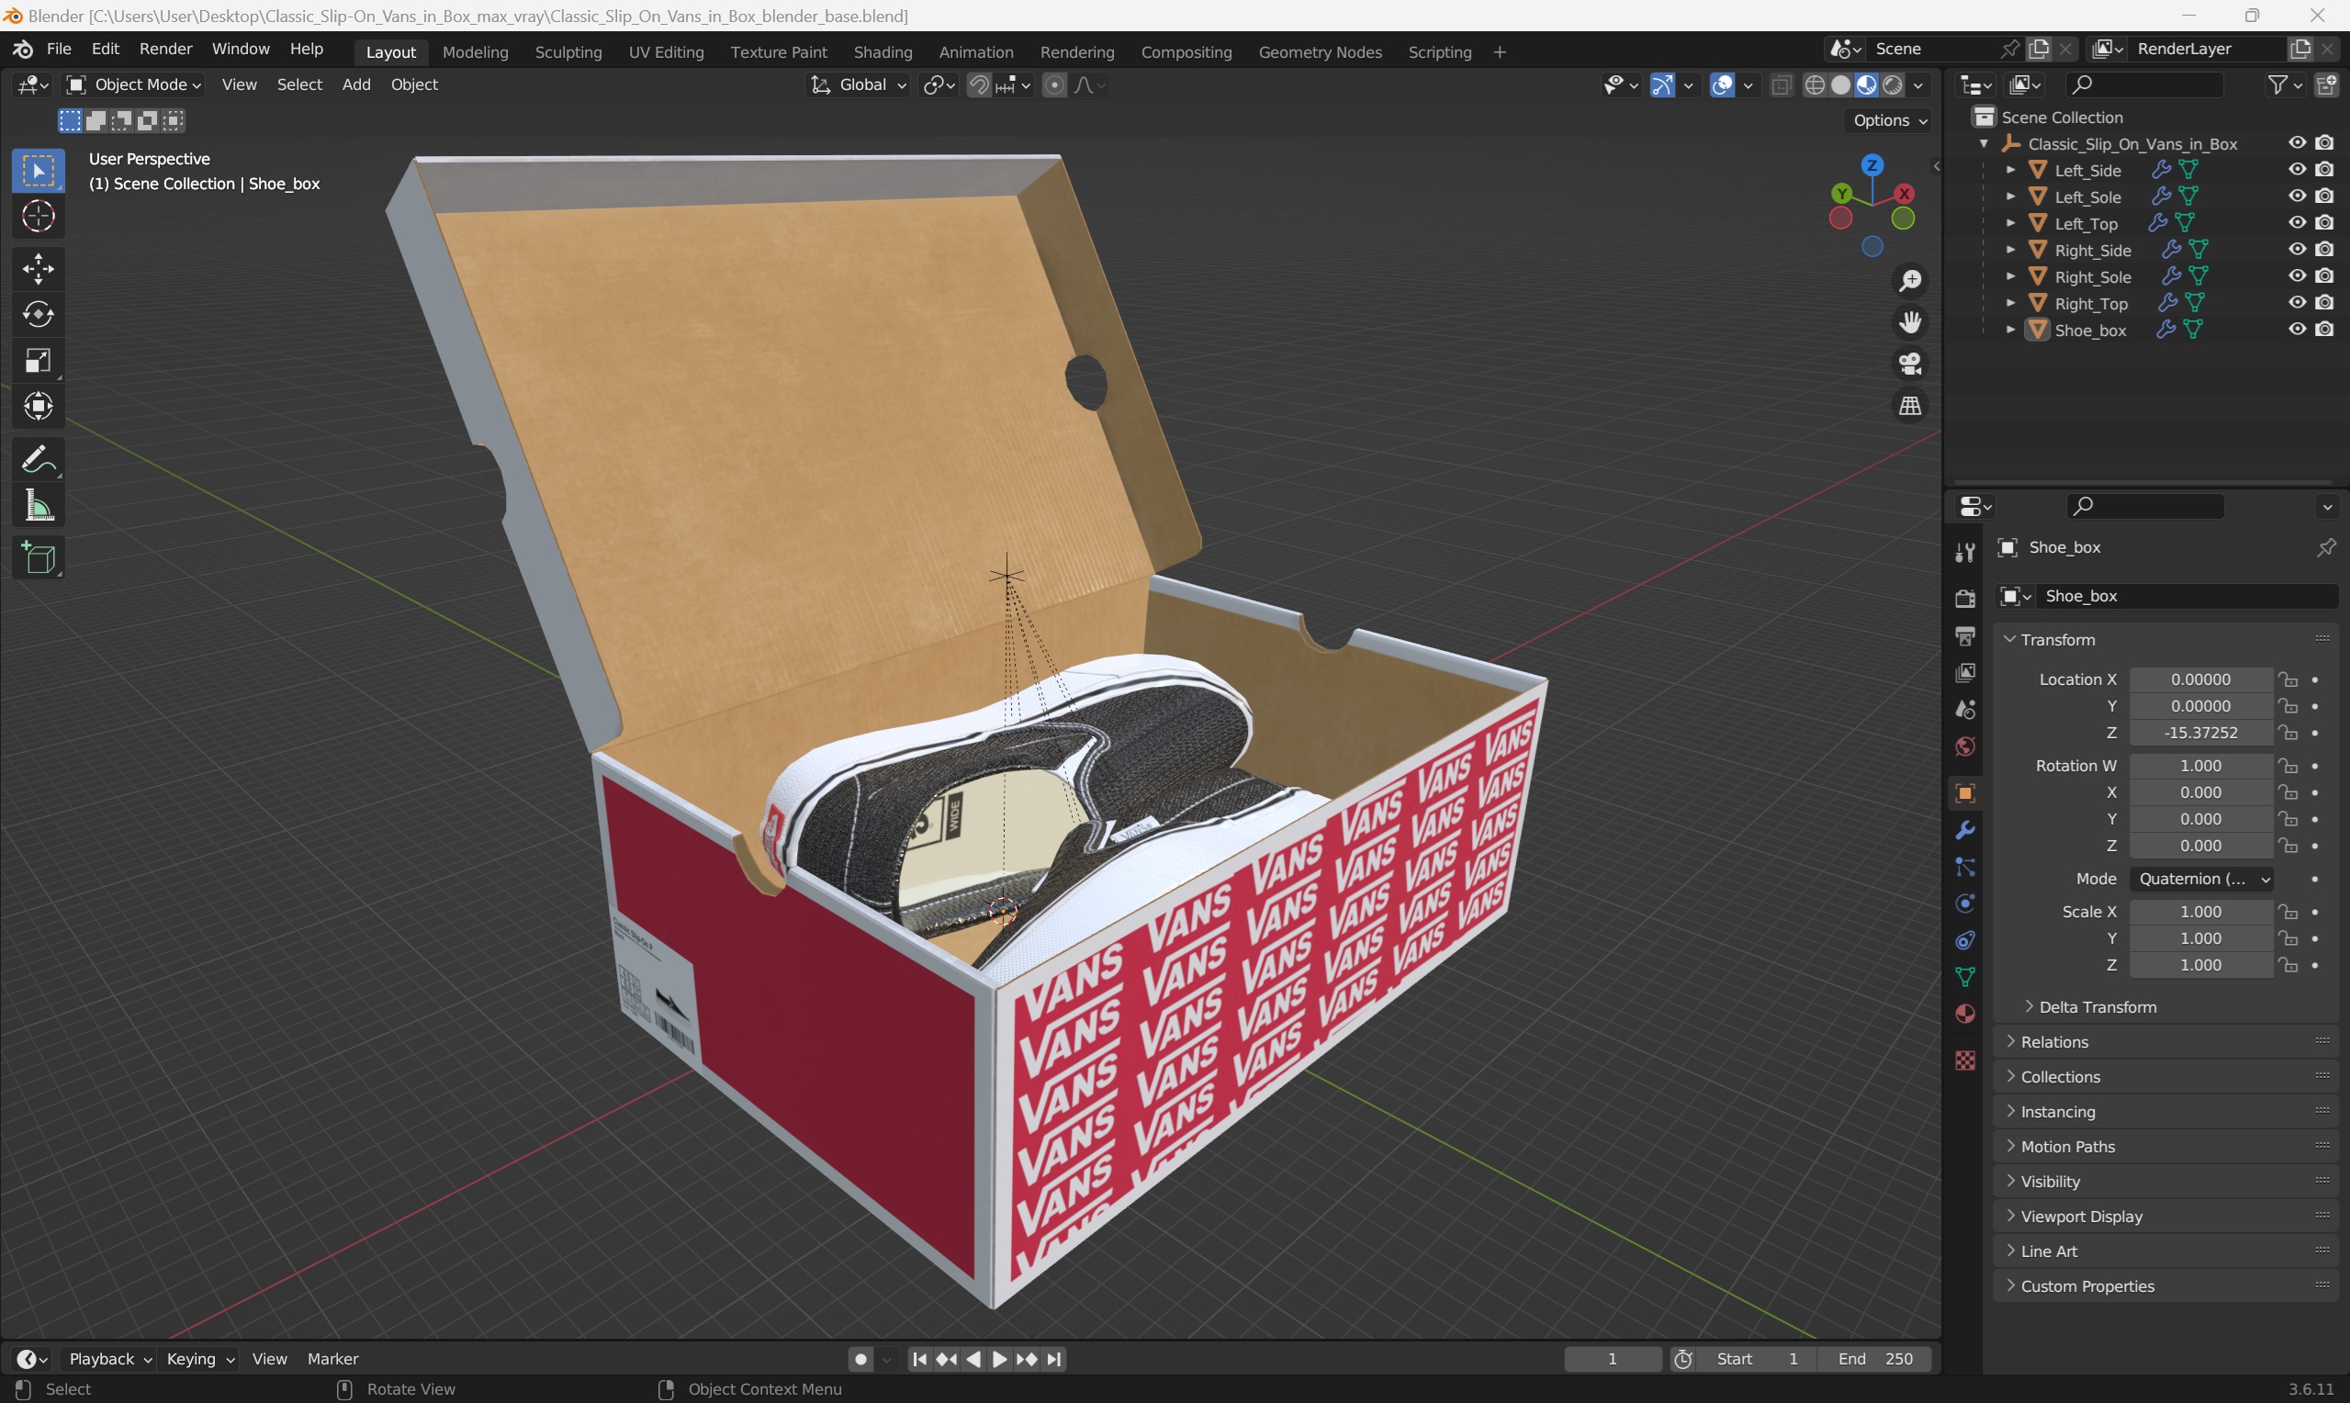Viewport: 2350px width, 1403px height.
Task: Switch perspective/orthographic with grid gizmo
Action: tap(1910, 406)
